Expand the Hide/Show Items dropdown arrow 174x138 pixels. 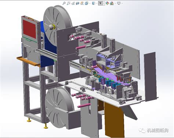(104, 3)
